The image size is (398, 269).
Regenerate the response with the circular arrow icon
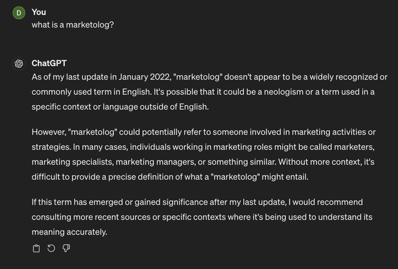tap(51, 248)
